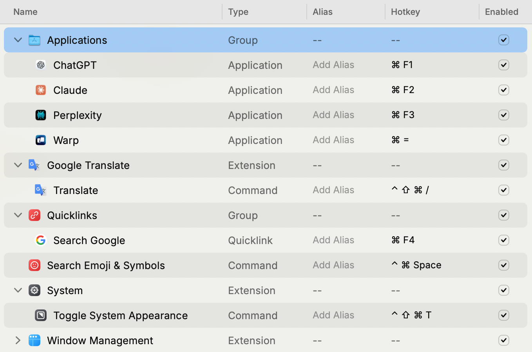The width and height of the screenshot is (532, 352).
Task: Click the Toggle System Appearance icon
Action: (x=41, y=315)
